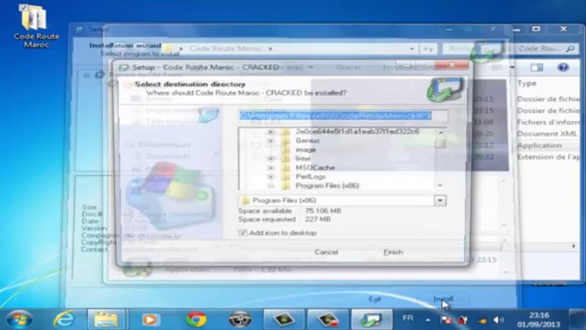Switch to the recorder app with red badge
Image resolution: width=586 pixels, height=330 pixels.
(x=328, y=319)
